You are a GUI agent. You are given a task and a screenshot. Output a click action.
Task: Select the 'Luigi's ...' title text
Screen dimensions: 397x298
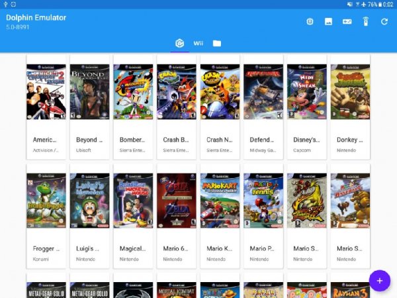tap(87, 248)
